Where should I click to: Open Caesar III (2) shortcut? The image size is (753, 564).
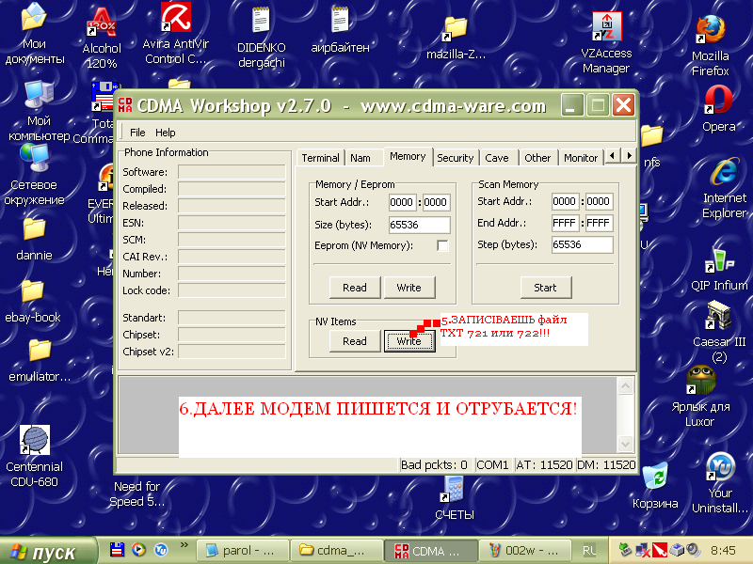point(719,332)
